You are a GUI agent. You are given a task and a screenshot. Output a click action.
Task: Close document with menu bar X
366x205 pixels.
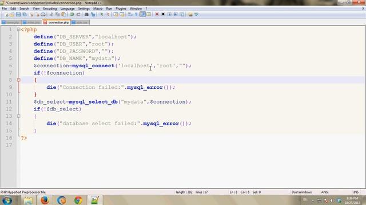(363, 9)
